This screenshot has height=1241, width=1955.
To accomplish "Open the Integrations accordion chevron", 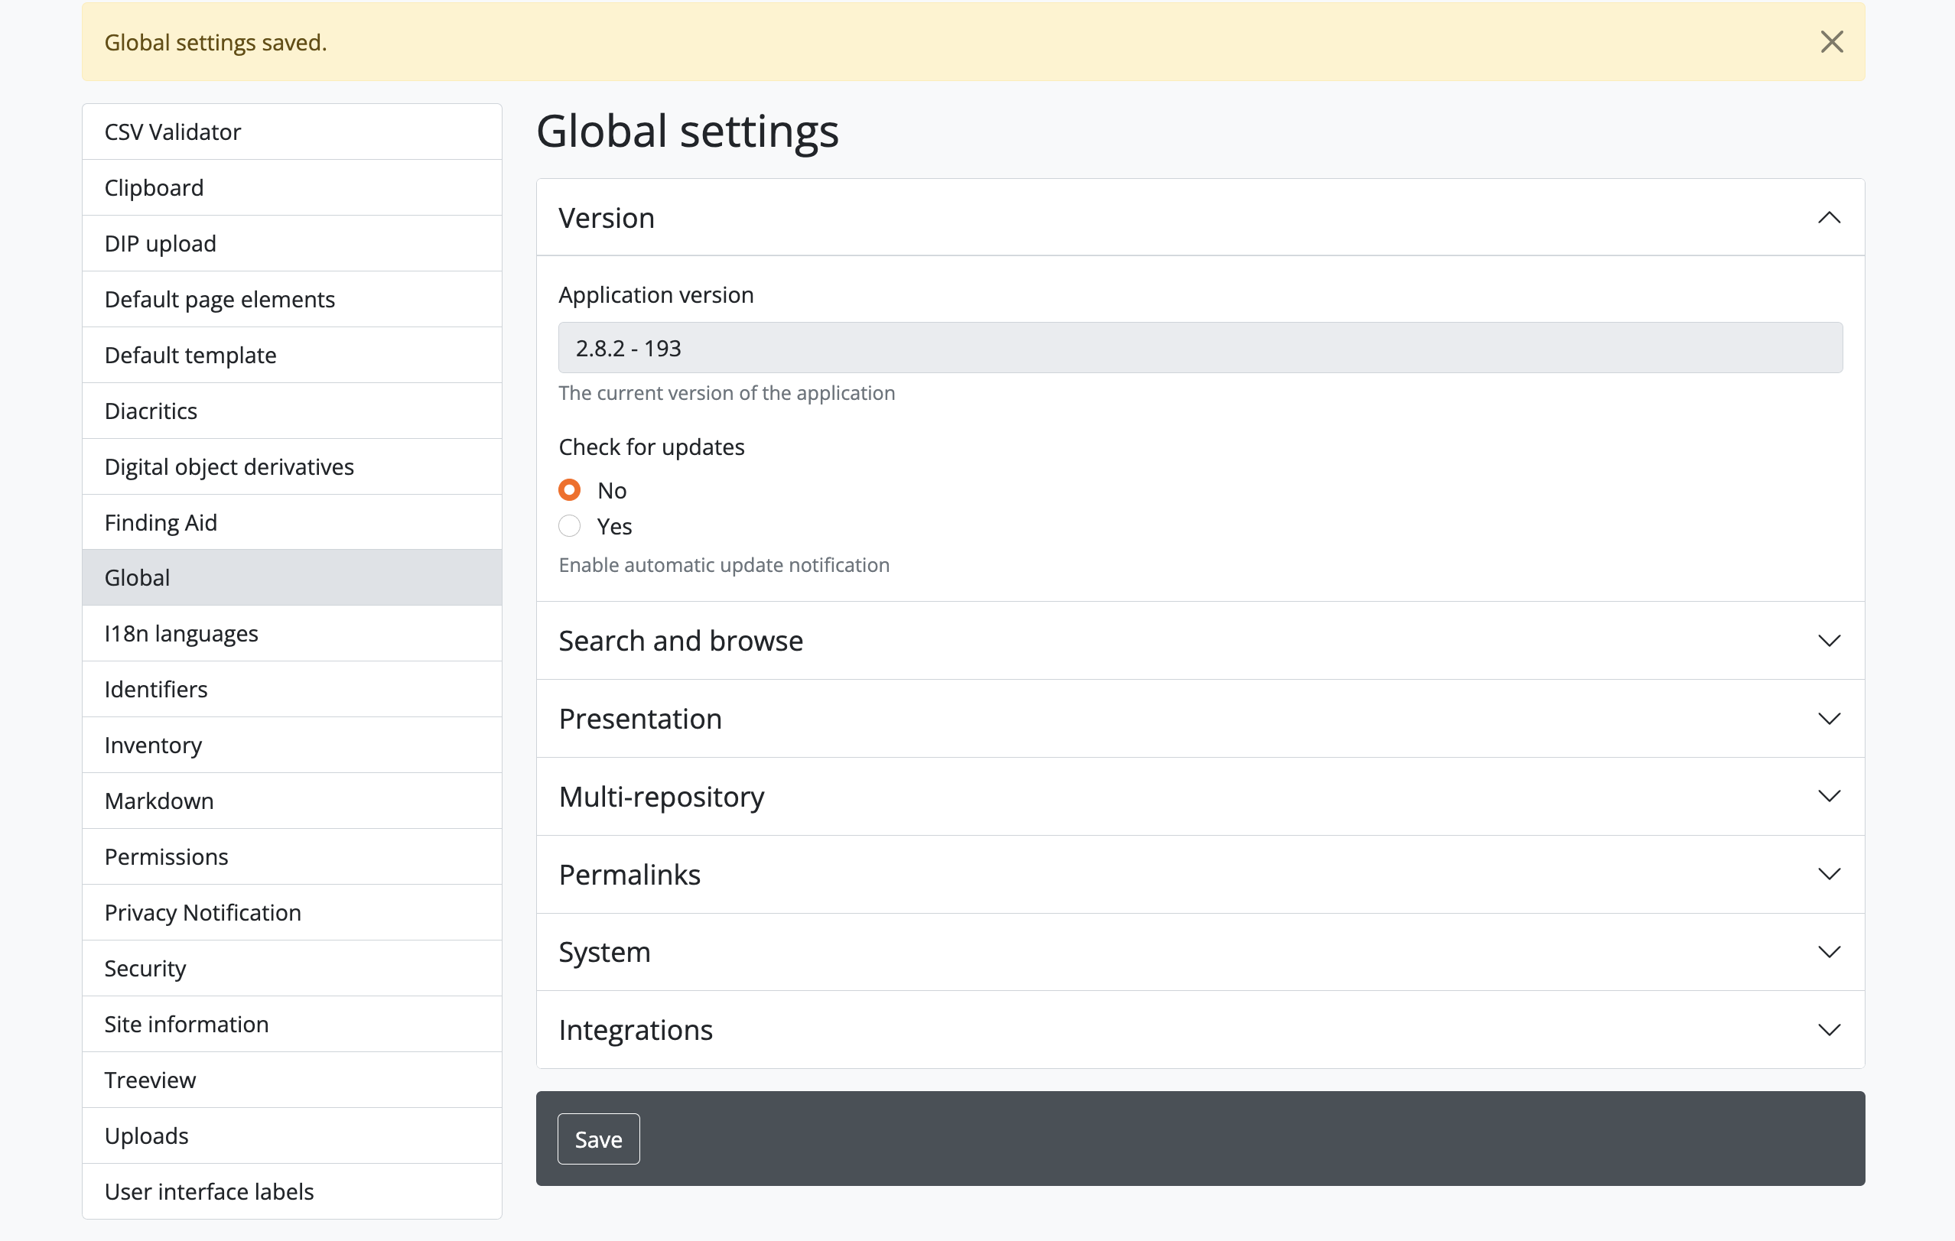I will click(x=1828, y=1029).
